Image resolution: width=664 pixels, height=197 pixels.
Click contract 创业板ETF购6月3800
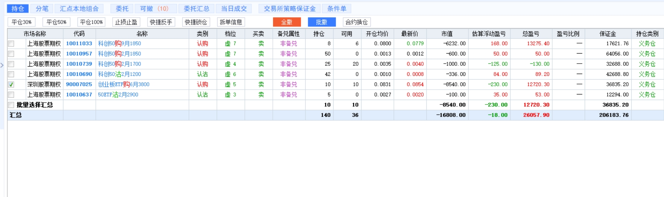click(124, 84)
